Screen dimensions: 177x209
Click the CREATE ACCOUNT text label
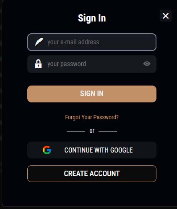[92, 174]
